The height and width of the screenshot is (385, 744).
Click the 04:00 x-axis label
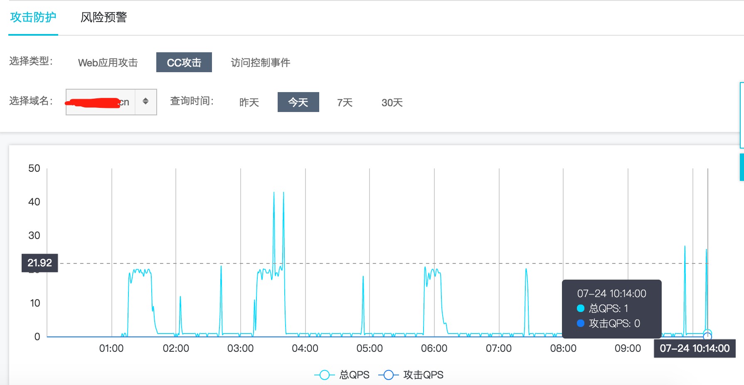(x=305, y=348)
